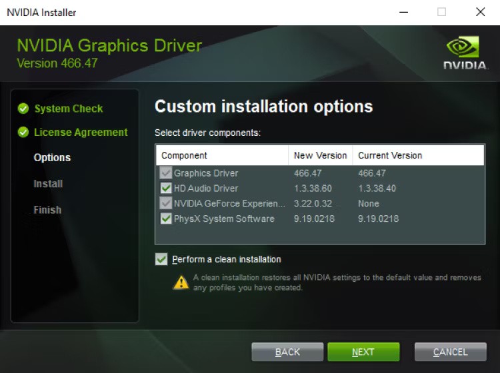Disable Perform a clean installation
Image resolution: width=500 pixels, height=373 pixels.
click(161, 259)
